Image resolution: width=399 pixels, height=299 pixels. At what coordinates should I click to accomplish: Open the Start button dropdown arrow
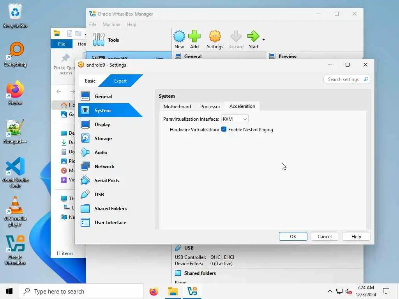[x=264, y=40]
